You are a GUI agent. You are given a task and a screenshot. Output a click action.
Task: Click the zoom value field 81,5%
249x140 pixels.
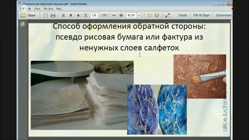(x=132, y=15)
